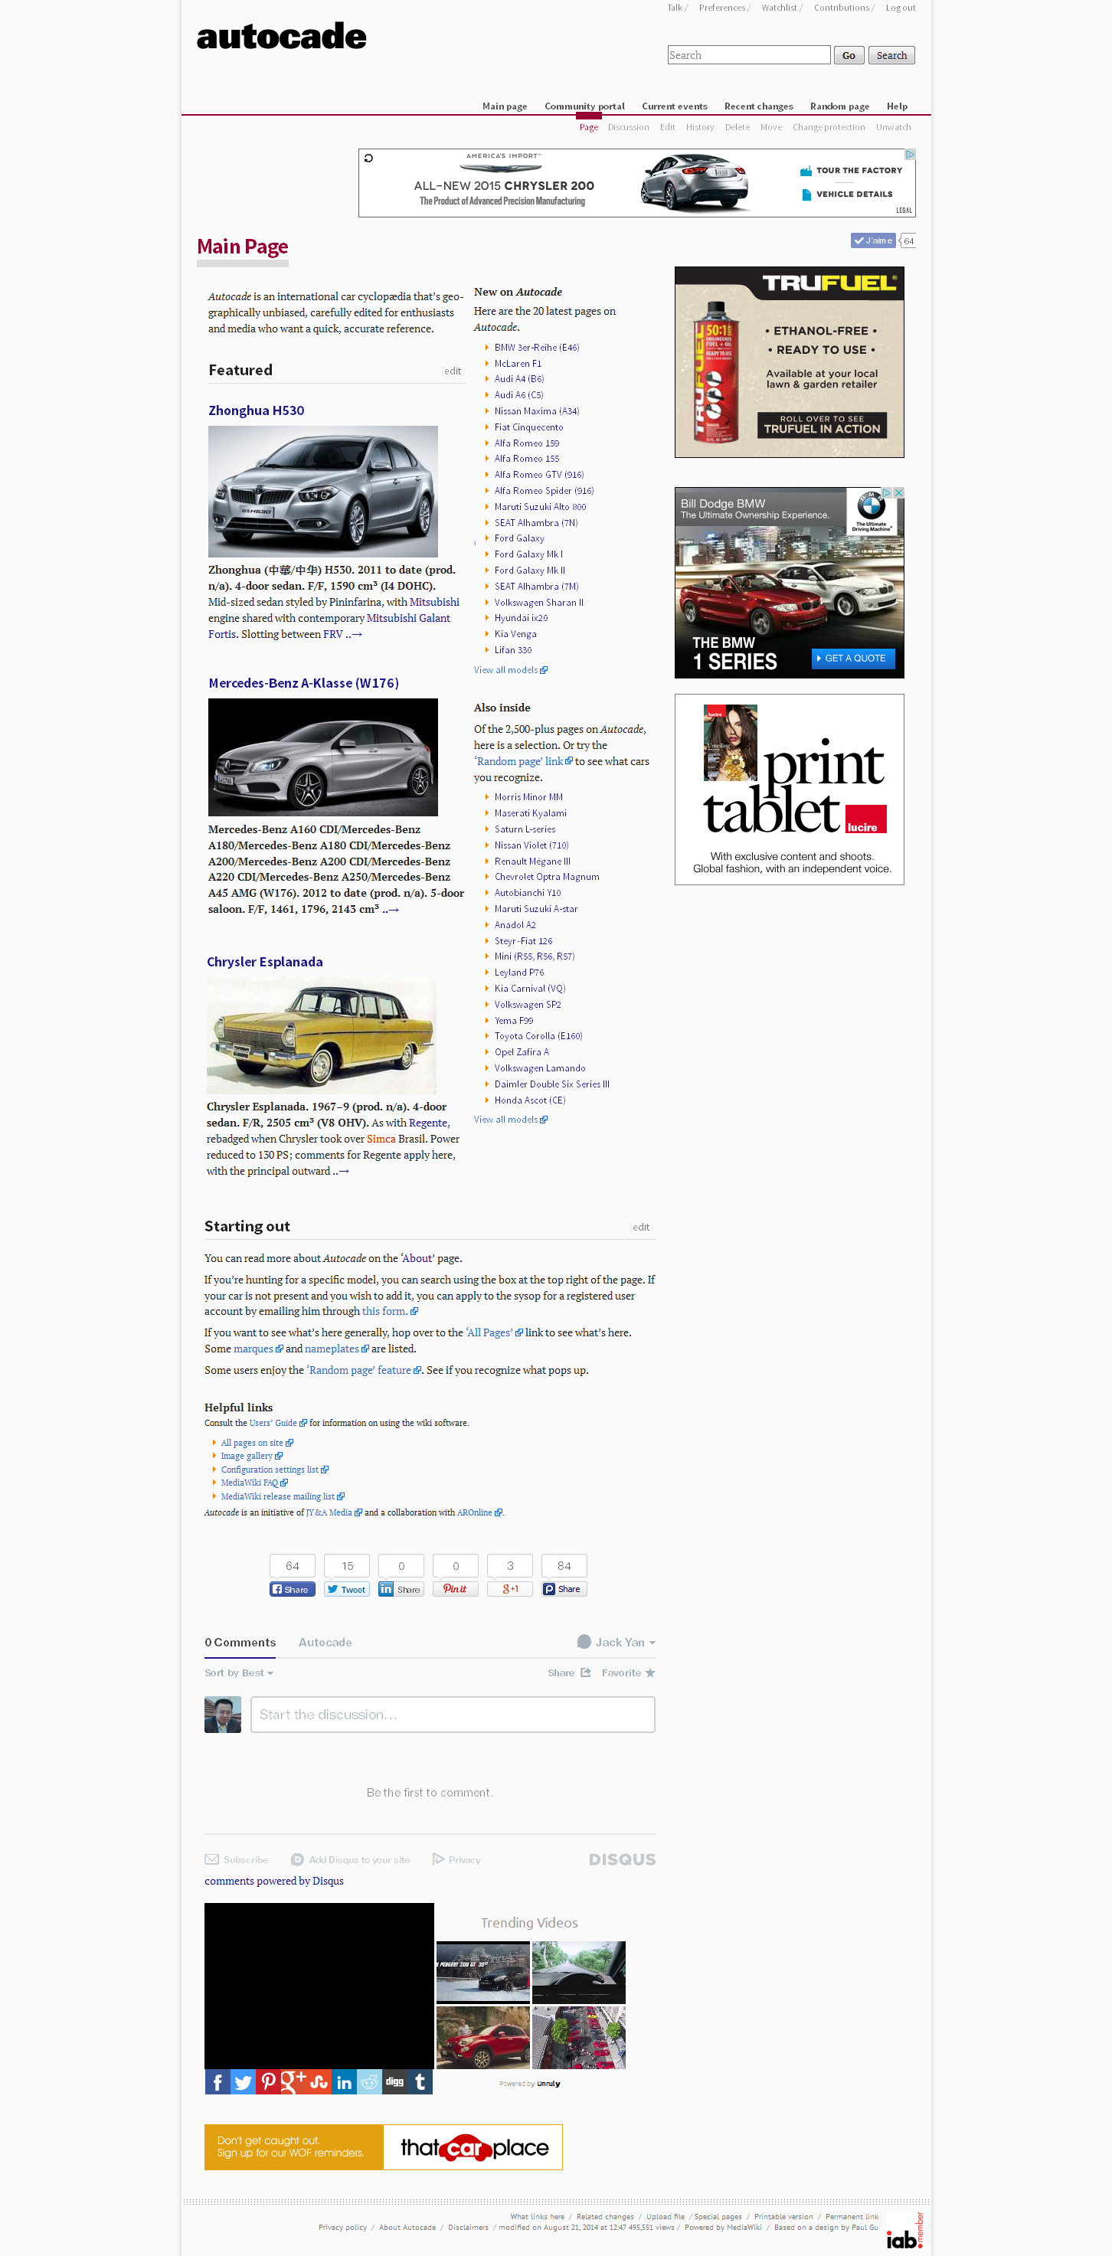Click the autocade site logo
The height and width of the screenshot is (2256, 1112).
(x=281, y=36)
